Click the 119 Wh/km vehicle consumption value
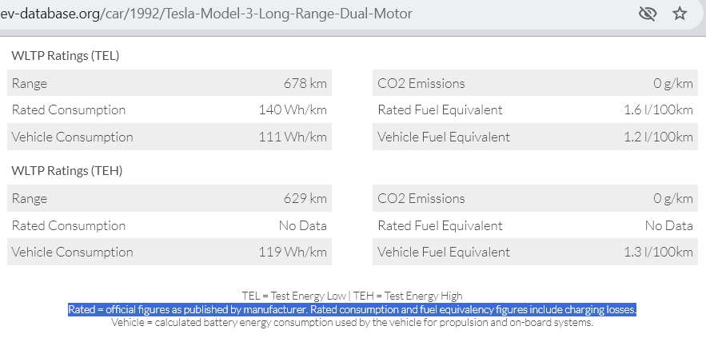 click(x=293, y=252)
